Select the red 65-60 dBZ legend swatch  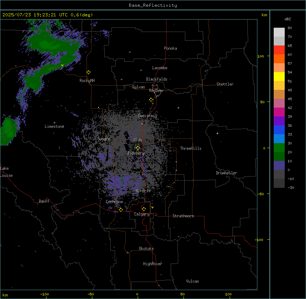[279, 50]
